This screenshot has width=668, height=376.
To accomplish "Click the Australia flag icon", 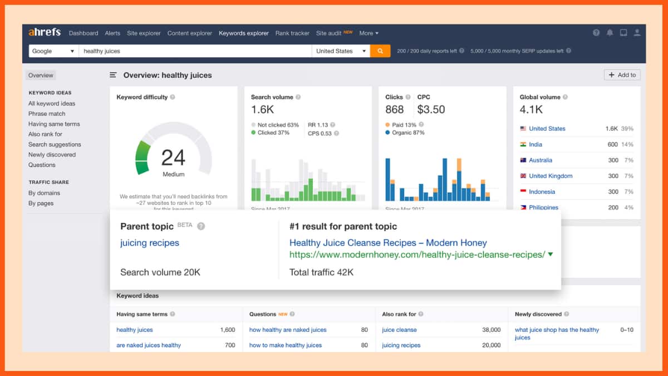I will [x=523, y=160].
